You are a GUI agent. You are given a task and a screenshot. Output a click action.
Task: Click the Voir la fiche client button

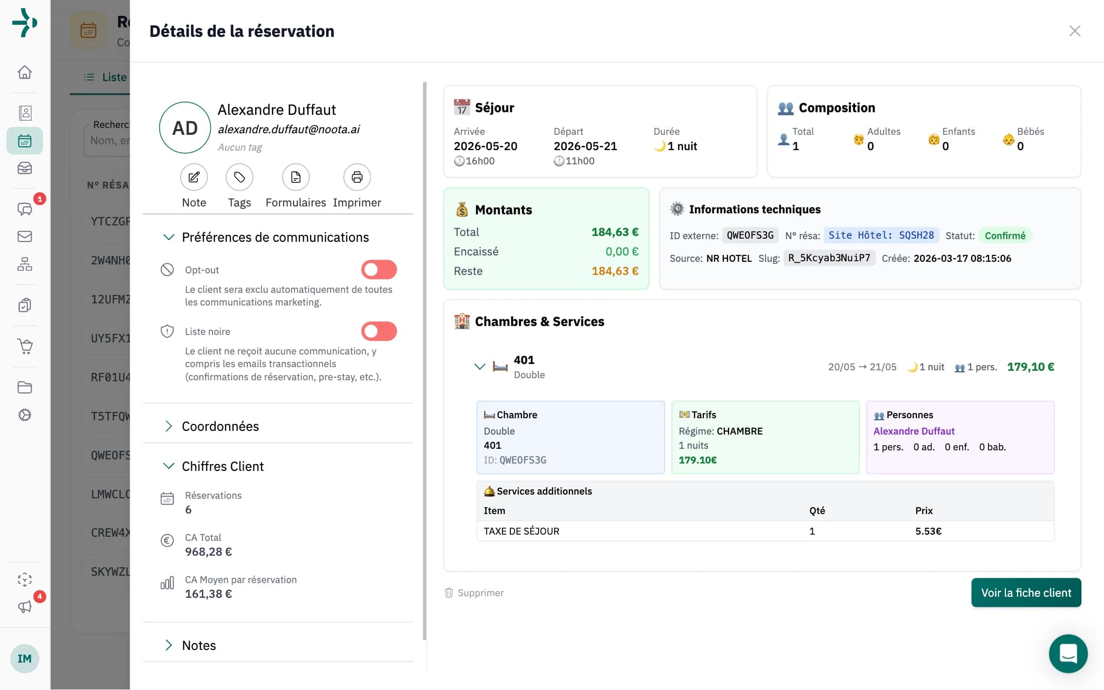coord(1025,593)
